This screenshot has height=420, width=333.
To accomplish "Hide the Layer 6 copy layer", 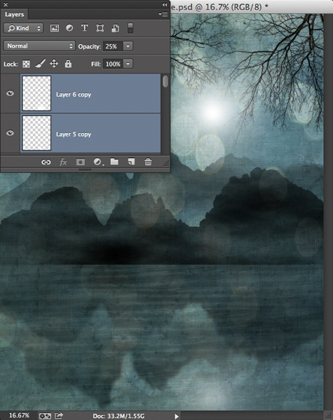I will pos(11,93).
